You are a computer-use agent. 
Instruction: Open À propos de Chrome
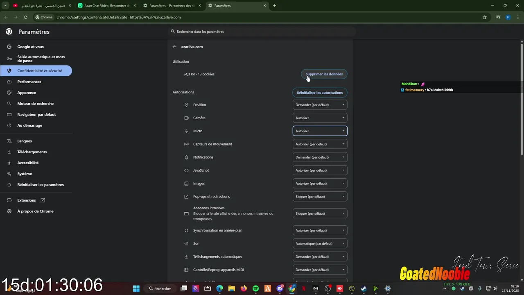point(36,211)
